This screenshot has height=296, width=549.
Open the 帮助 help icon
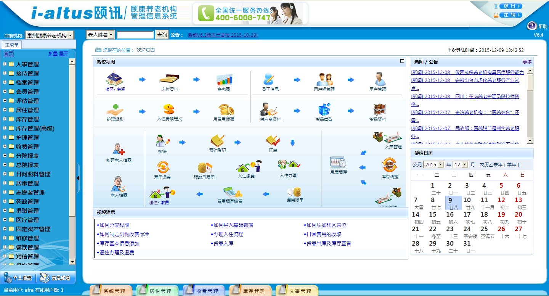coord(532,26)
